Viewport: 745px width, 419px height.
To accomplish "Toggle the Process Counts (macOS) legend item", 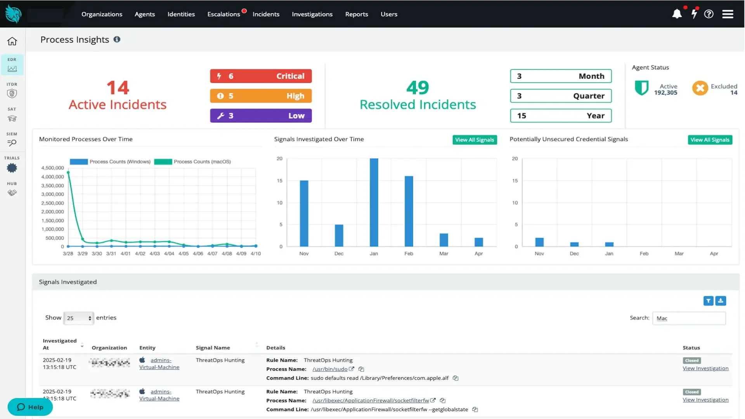I will point(192,162).
